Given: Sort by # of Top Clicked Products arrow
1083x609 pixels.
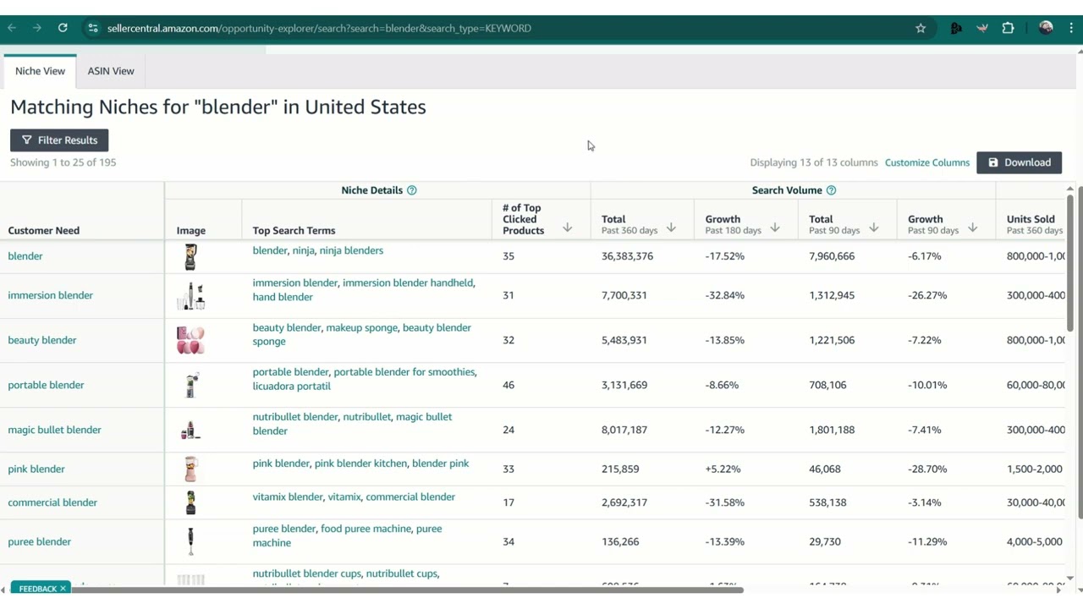Looking at the screenshot, I should tap(568, 228).
